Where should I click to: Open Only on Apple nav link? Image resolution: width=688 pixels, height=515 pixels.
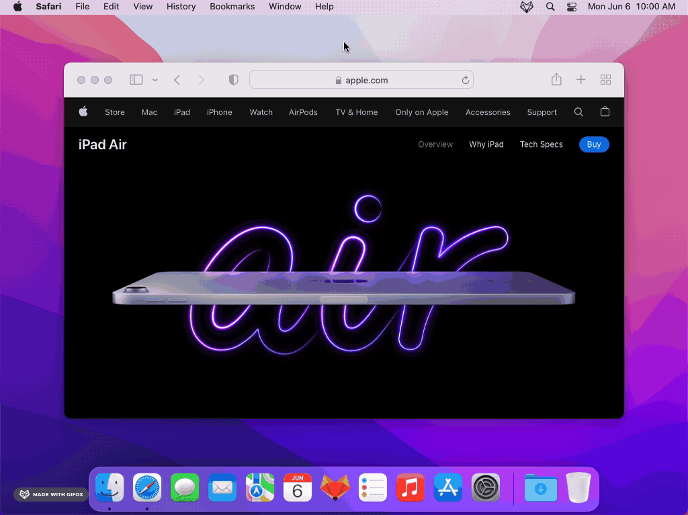coord(422,112)
